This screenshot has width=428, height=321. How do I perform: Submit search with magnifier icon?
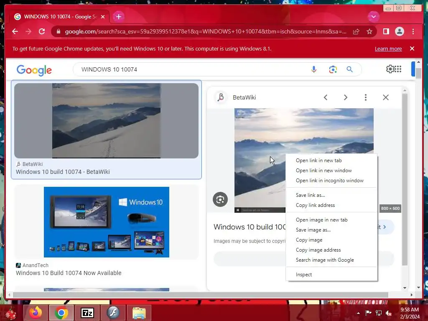[x=350, y=70]
